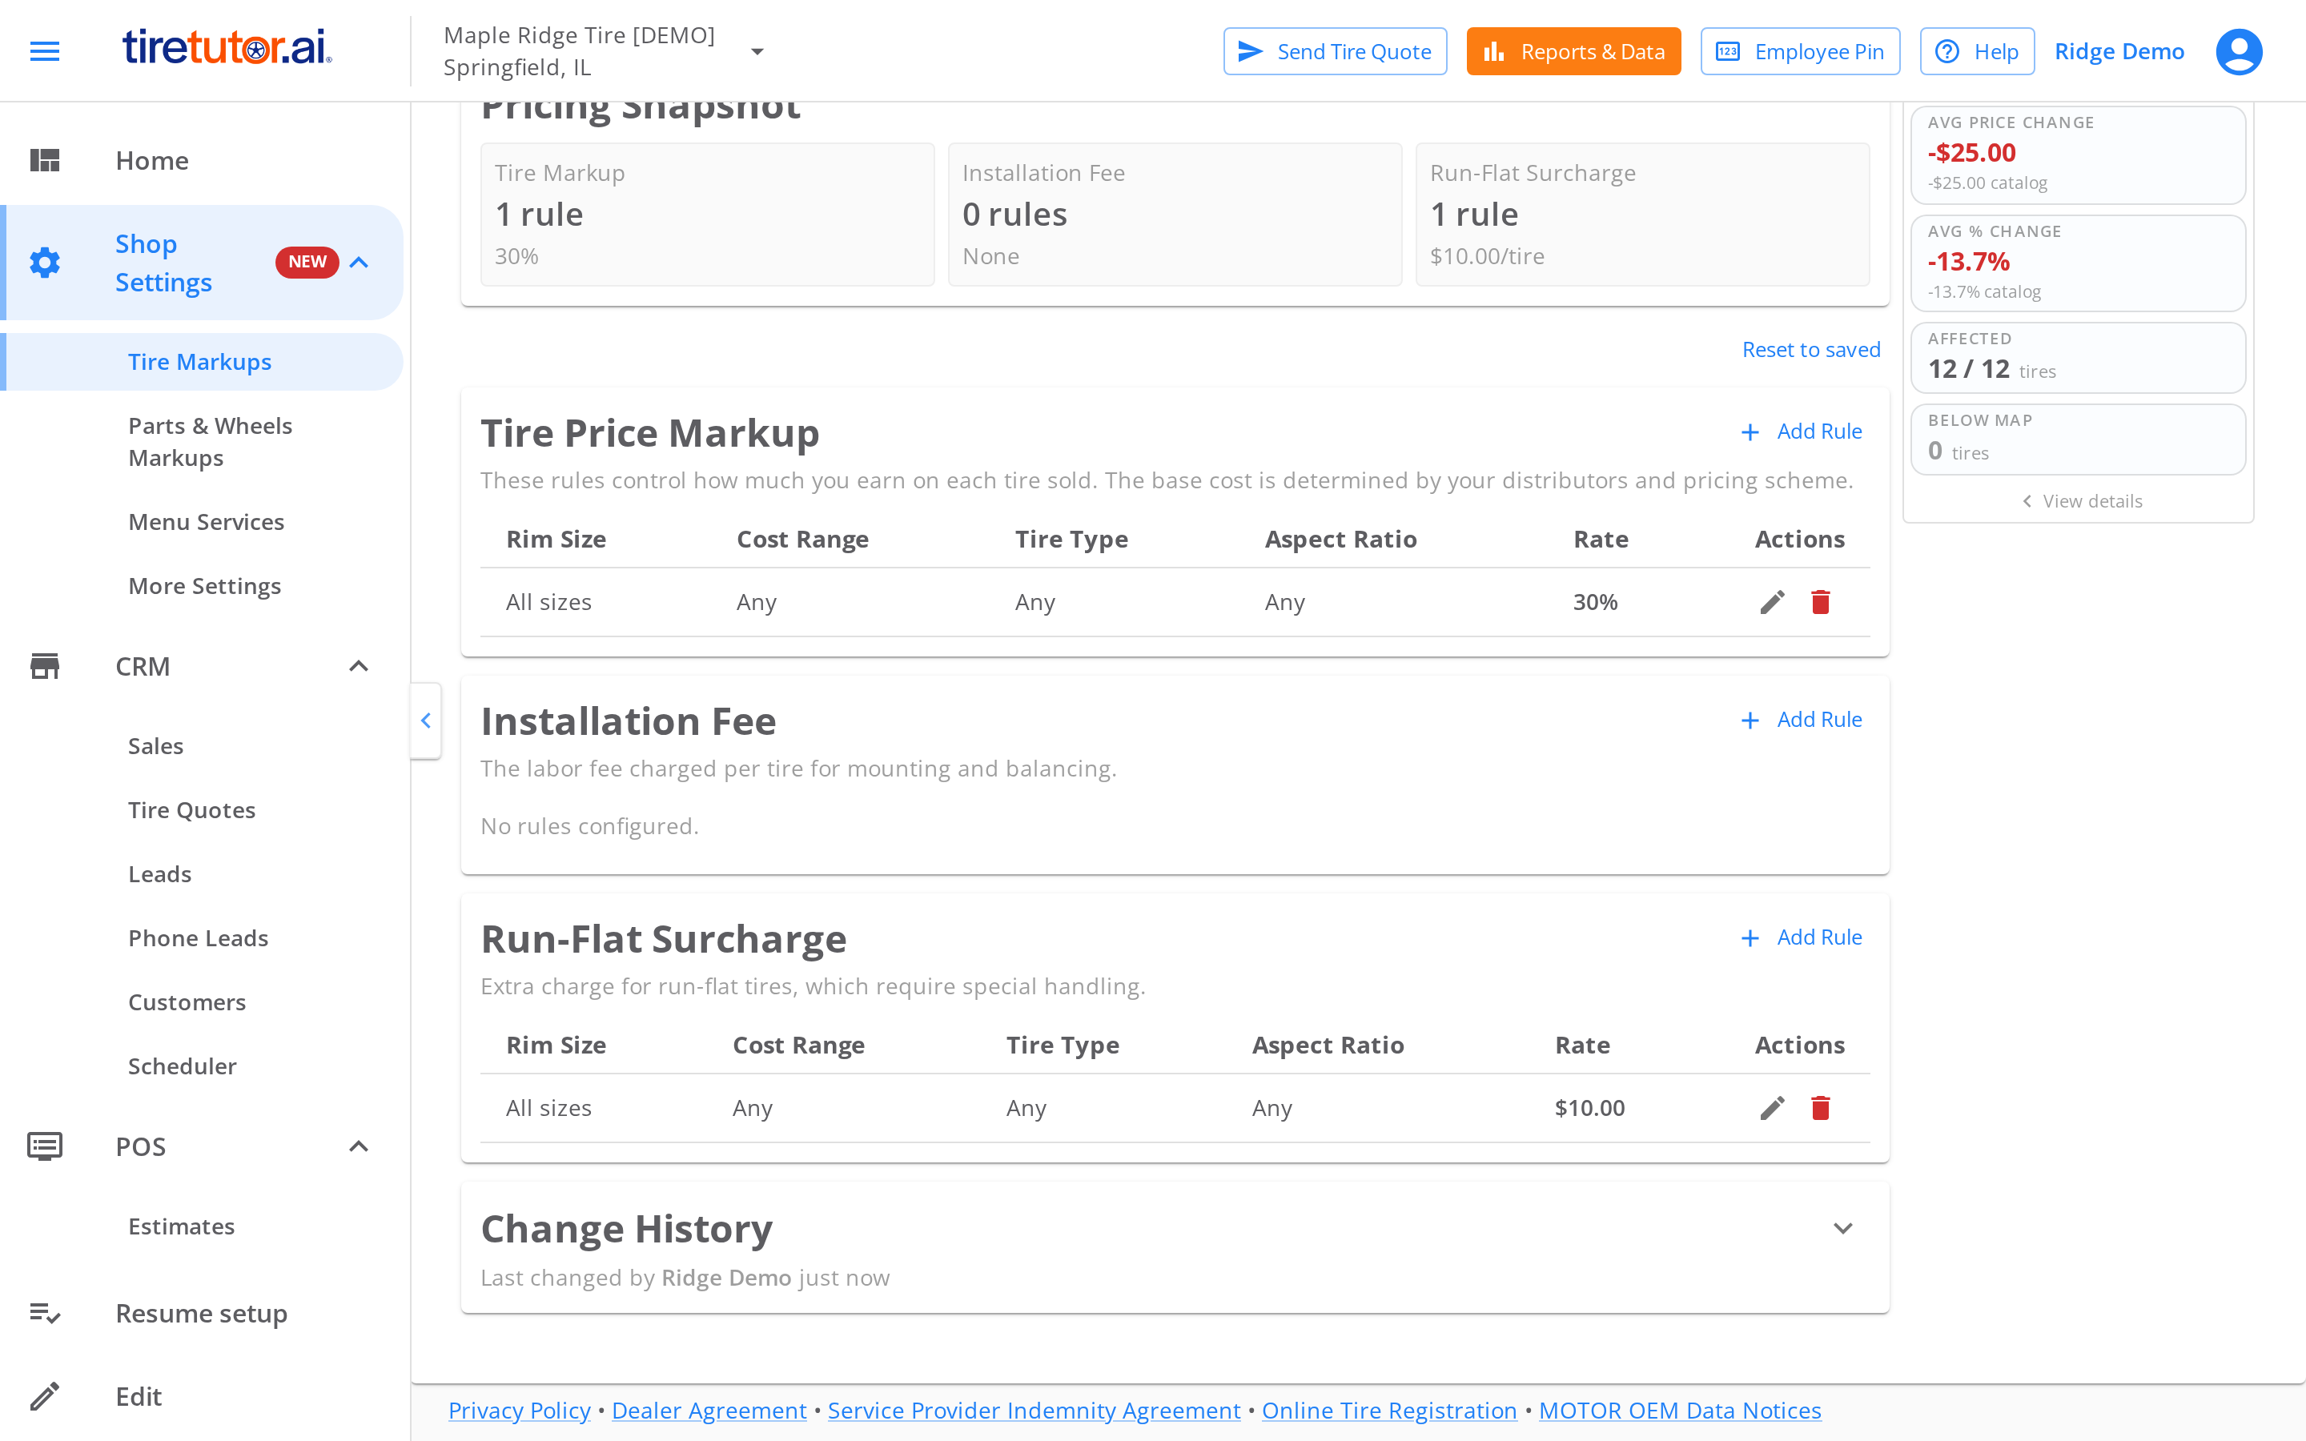Click the Shop Settings gear icon
This screenshot has width=2306, height=1441.
45,263
